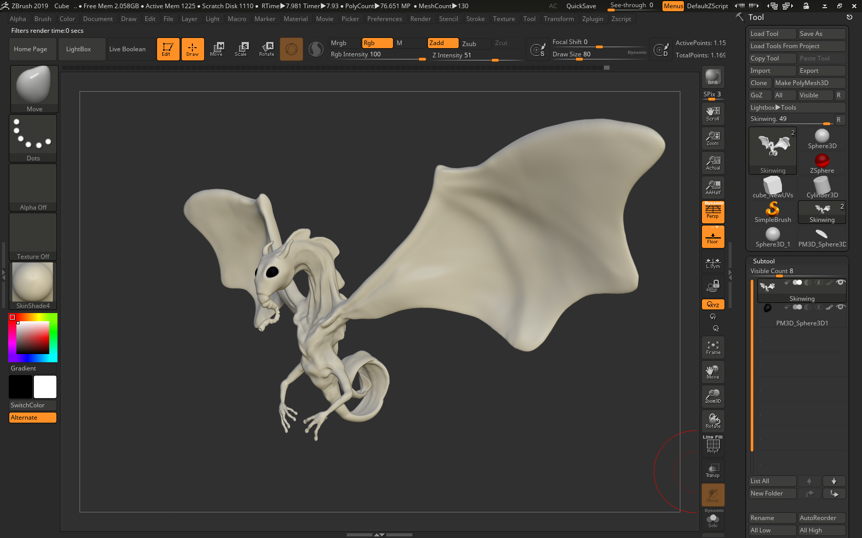Click the white secondary color swatch
The height and width of the screenshot is (538, 862).
[x=45, y=387]
